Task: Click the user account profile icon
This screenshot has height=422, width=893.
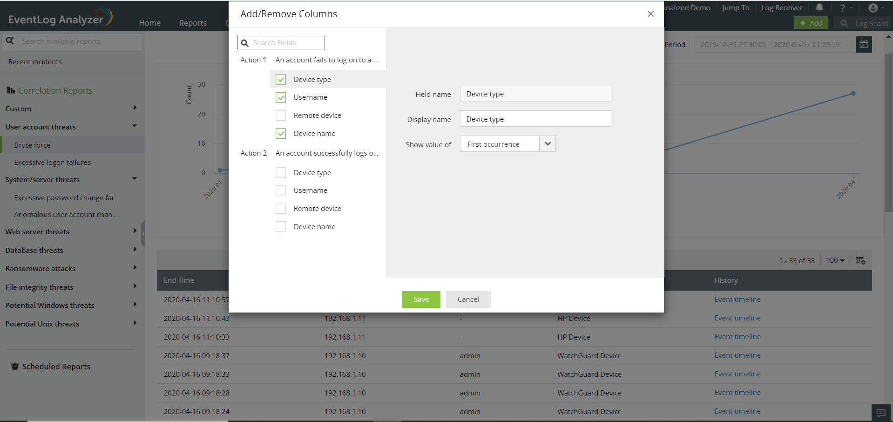Action: (x=873, y=8)
